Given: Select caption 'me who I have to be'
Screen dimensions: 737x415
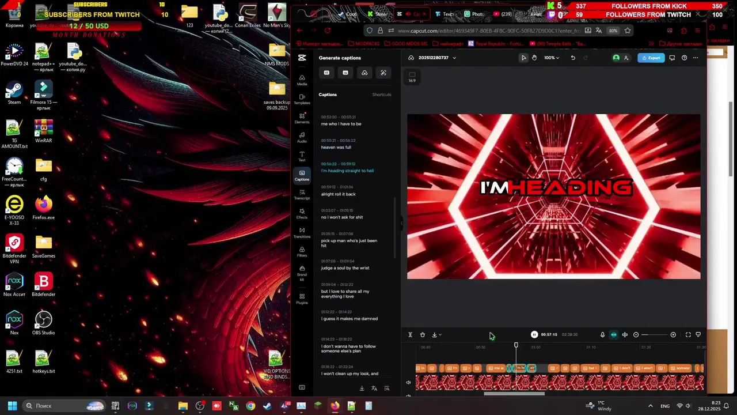Looking at the screenshot, I should pyautogui.click(x=341, y=124).
